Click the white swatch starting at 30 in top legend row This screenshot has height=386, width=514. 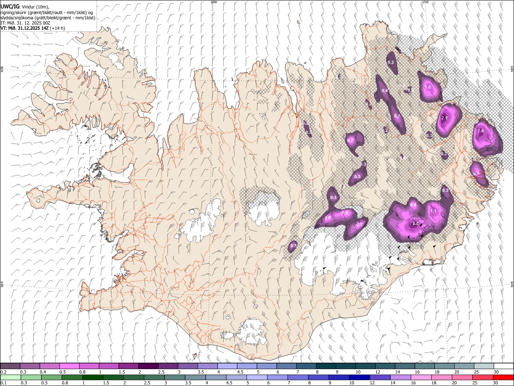pyautogui.click(x=504, y=366)
